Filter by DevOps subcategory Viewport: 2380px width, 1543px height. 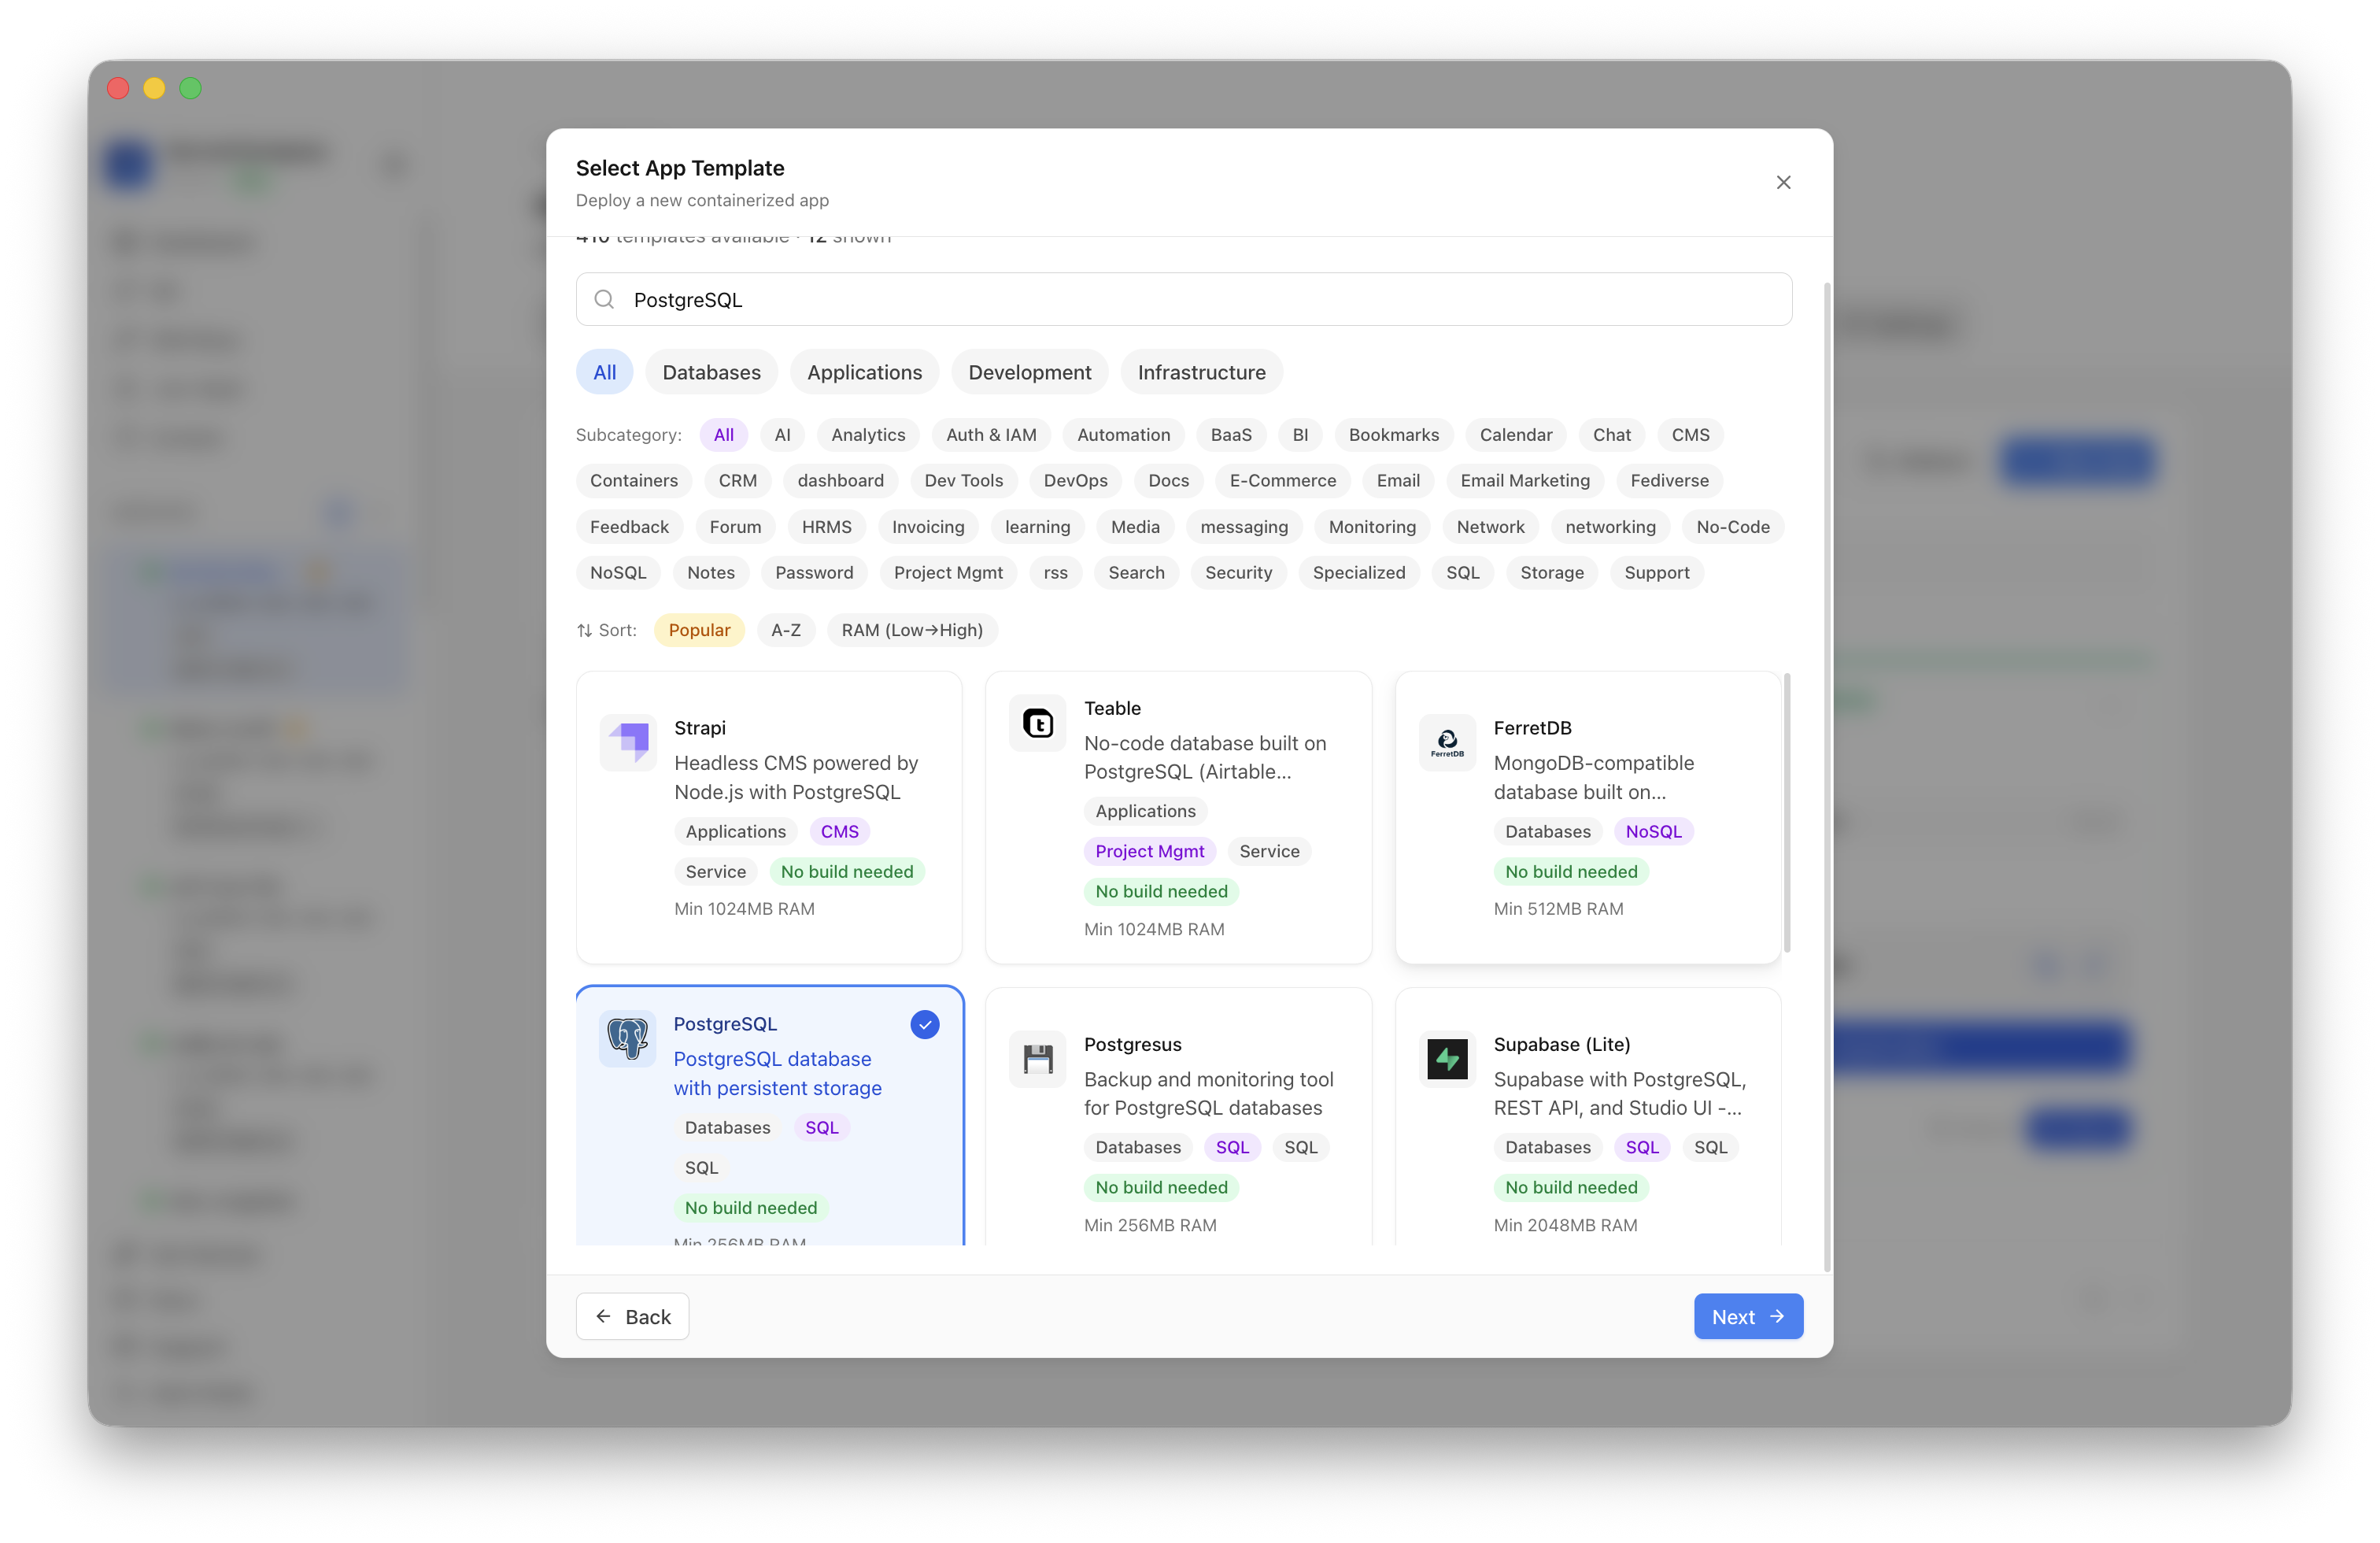1075,481
